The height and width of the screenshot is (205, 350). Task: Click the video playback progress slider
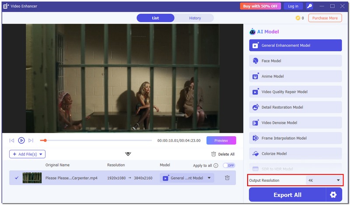96,141
